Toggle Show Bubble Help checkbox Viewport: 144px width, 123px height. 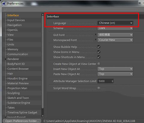coord(99,47)
